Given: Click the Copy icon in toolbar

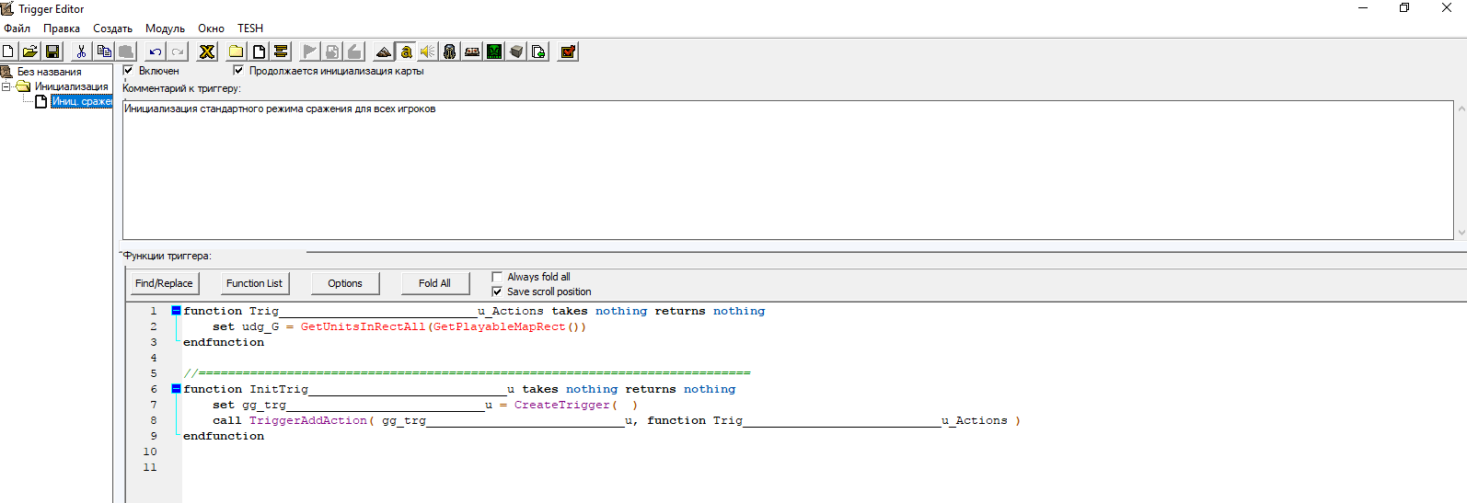Looking at the screenshot, I should (104, 51).
